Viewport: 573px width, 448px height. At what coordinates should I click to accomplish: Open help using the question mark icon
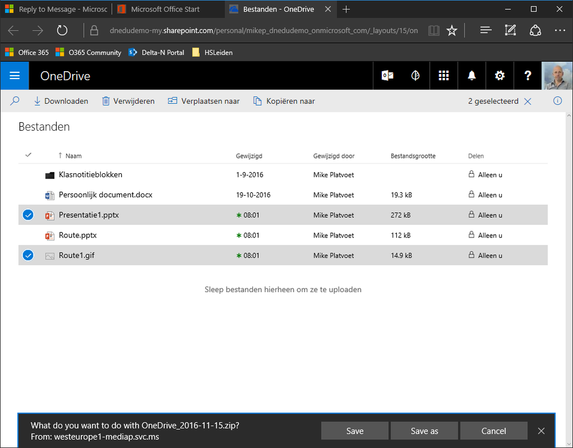[528, 76]
